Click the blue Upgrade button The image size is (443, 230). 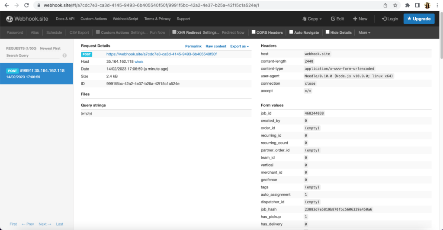tap(419, 19)
